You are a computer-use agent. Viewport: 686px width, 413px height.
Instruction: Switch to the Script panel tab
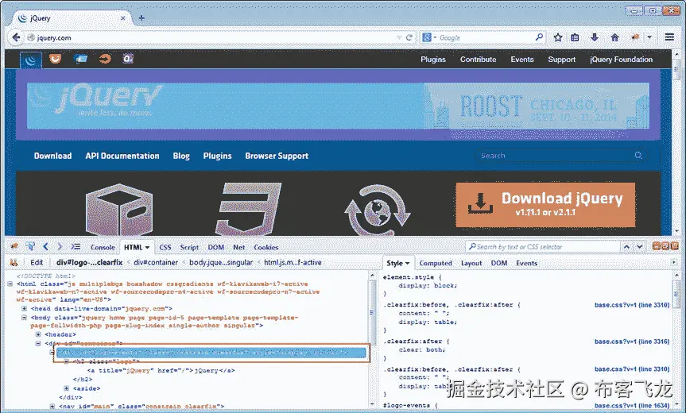(189, 247)
